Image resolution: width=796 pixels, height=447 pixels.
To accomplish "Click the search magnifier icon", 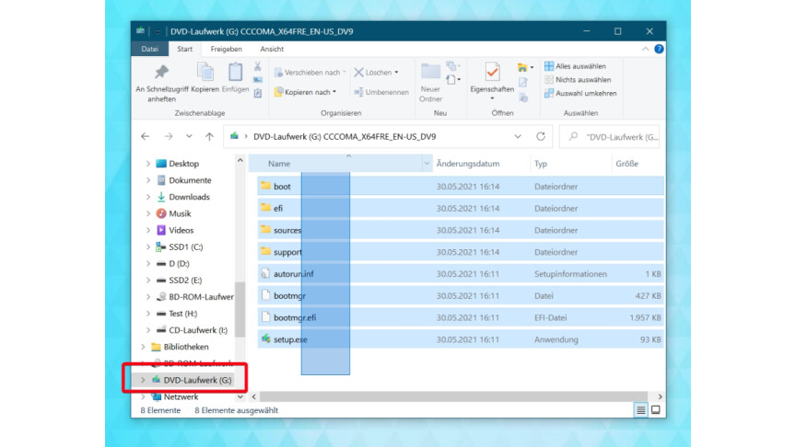I will pyautogui.click(x=573, y=136).
